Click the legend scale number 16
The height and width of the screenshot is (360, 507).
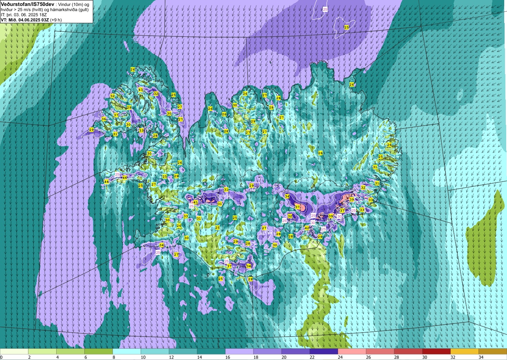pos(227,357)
